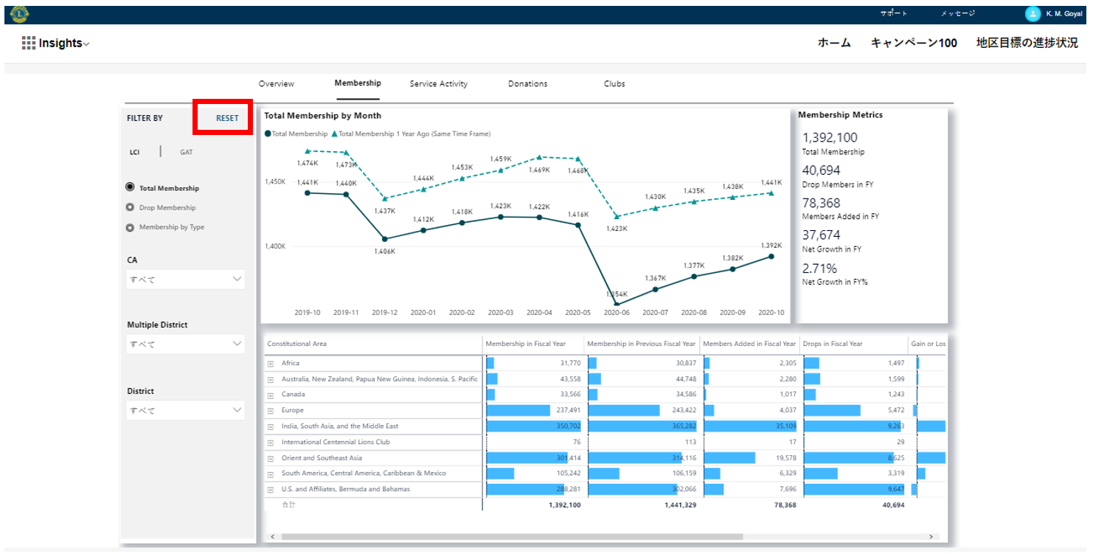The width and height of the screenshot is (1093, 554).
Task: Select the Total Membership radio button
Action: [x=131, y=188]
